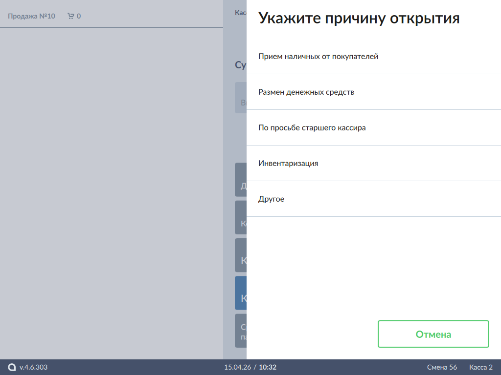Click the cart item count '0'
The height and width of the screenshot is (375, 501).
[79, 16]
